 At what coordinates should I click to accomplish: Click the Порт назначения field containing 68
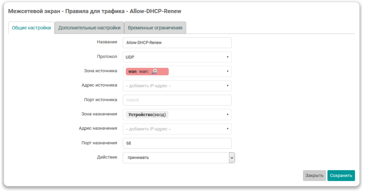(177, 143)
